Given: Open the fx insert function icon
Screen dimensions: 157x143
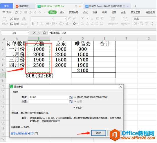Looking at the screenshot, I should pyautogui.click(x=44, y=33).
